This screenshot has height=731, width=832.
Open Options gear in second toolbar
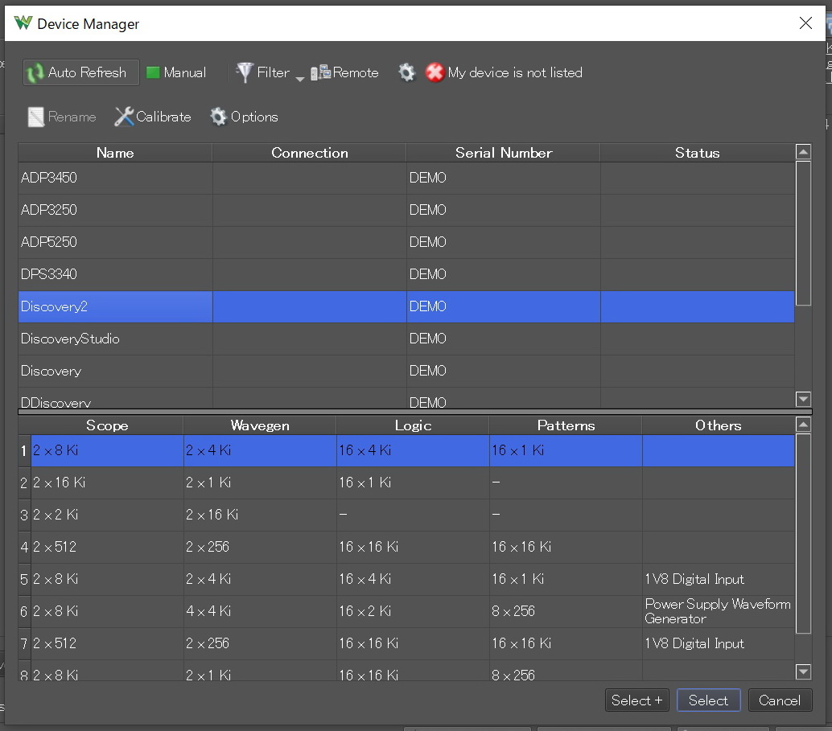click(x=244, y=117)
